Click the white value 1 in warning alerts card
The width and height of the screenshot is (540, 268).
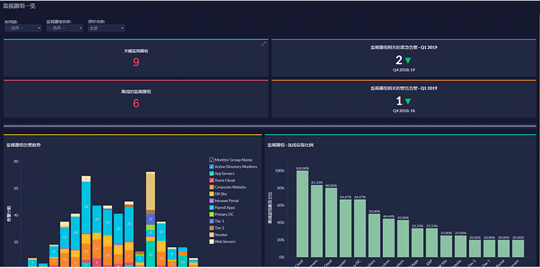(x=399, y=101)
